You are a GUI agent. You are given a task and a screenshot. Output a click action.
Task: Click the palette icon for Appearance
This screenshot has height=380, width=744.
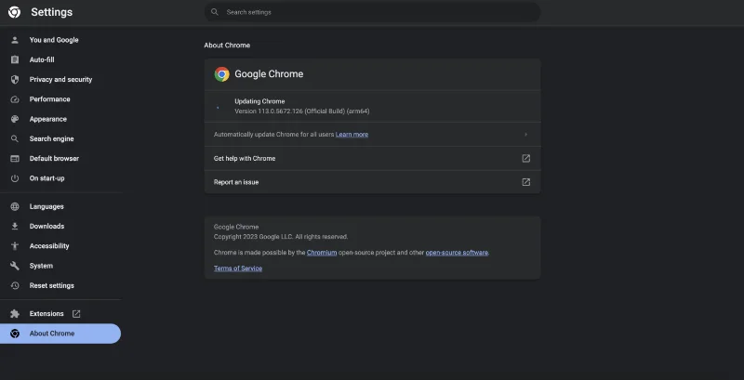[x=15, y=119]
